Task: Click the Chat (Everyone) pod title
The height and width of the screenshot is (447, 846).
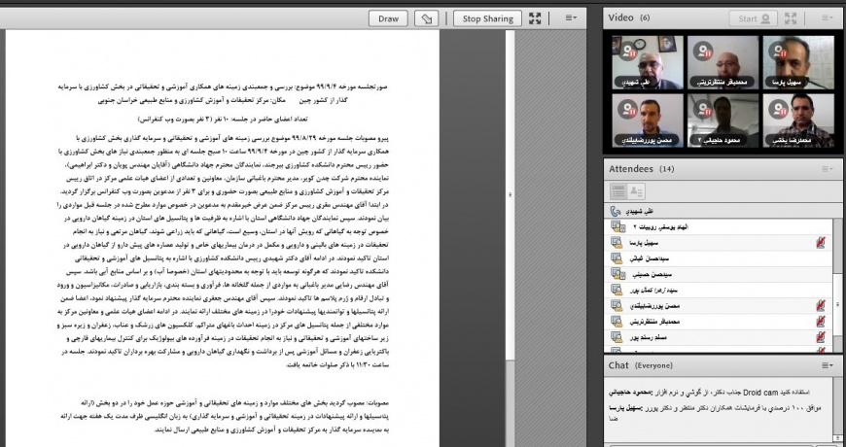Action: [x=640, y=365]
